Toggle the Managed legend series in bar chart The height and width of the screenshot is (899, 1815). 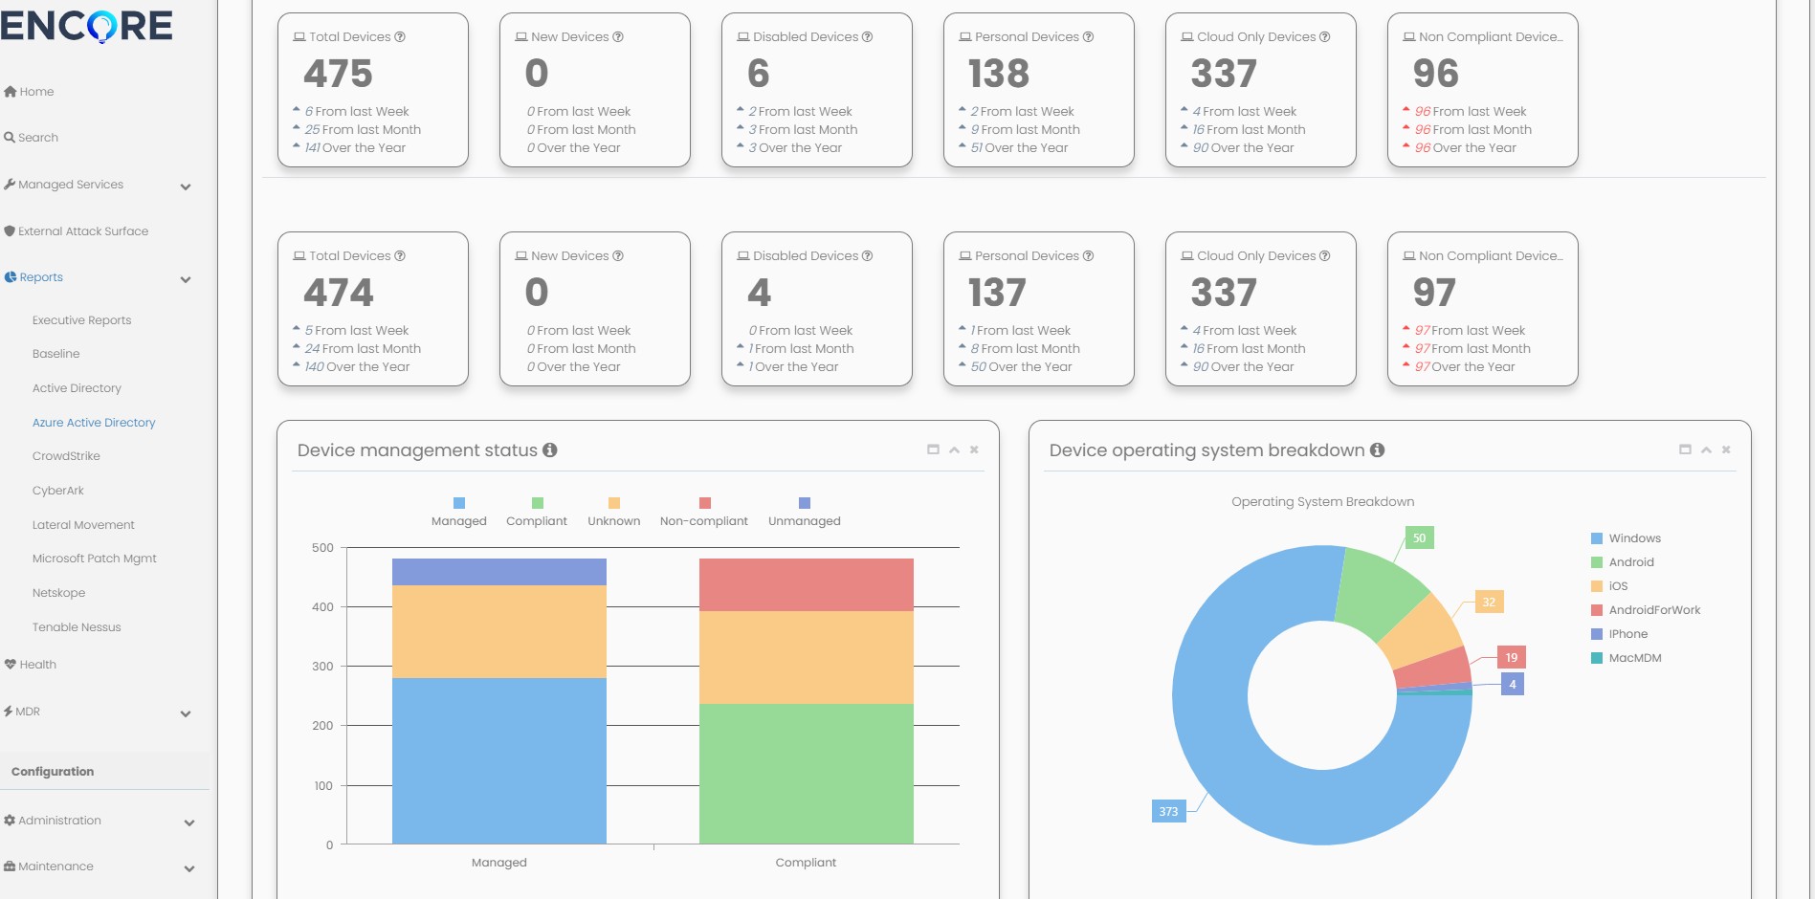point(459,512)
